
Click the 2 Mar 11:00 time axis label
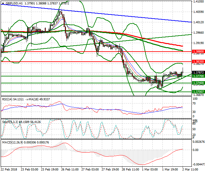(190, 170)
